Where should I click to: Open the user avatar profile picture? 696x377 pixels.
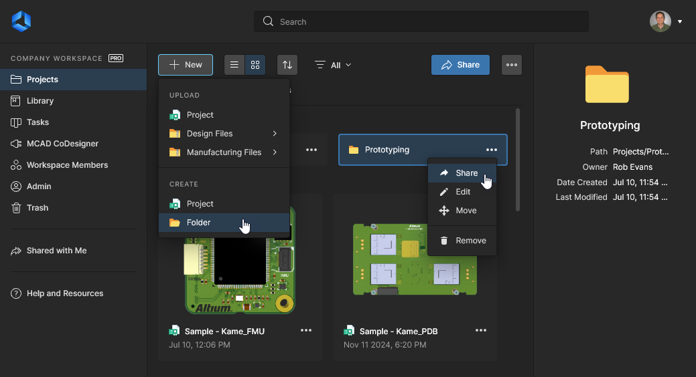tap(660, 21)
